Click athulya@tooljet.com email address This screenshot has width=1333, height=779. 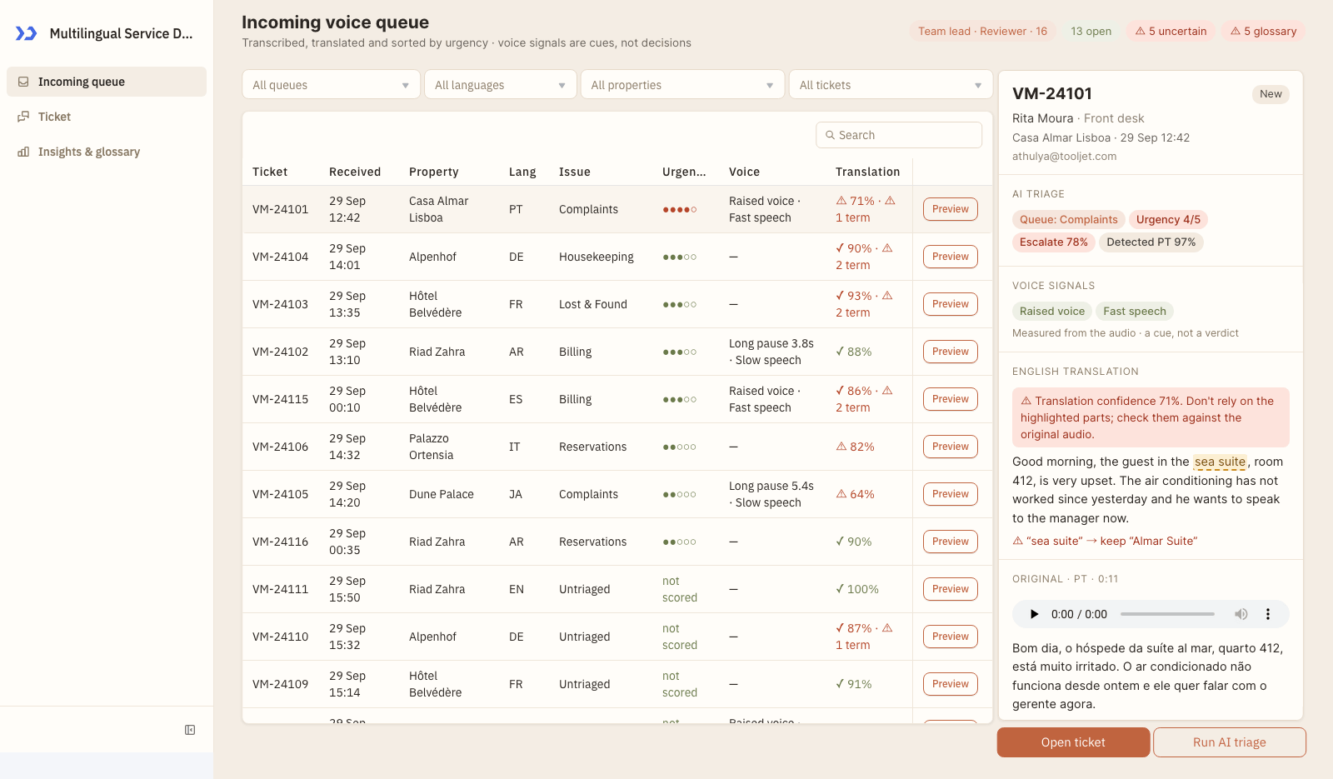[1064, 157]
